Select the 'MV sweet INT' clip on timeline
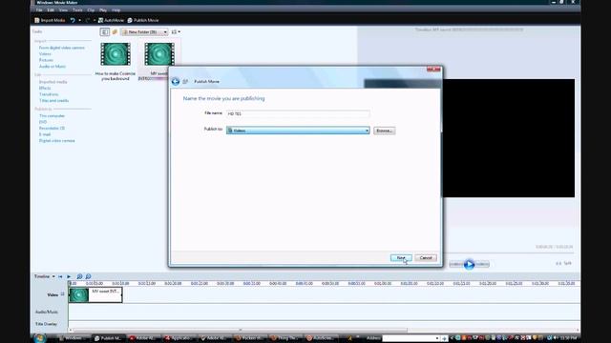 [x=95, y=294]
